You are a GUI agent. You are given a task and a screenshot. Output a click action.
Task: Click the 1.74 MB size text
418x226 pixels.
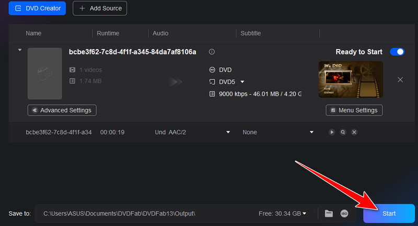pos(90,81)
